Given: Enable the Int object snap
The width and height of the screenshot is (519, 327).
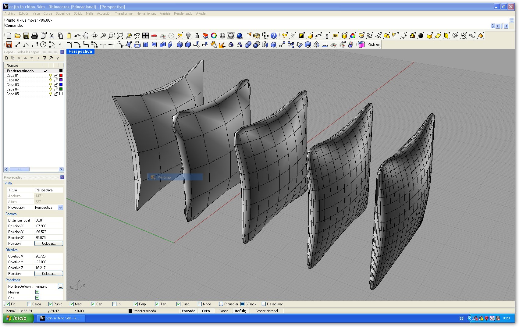Looking at the screenshot, I should tap(115, 304).
